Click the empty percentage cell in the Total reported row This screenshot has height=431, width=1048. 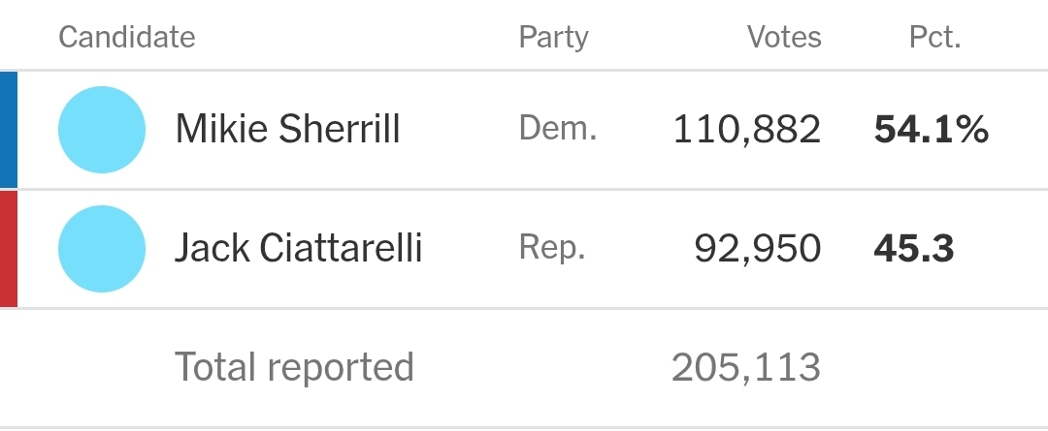tap(932, 368)
